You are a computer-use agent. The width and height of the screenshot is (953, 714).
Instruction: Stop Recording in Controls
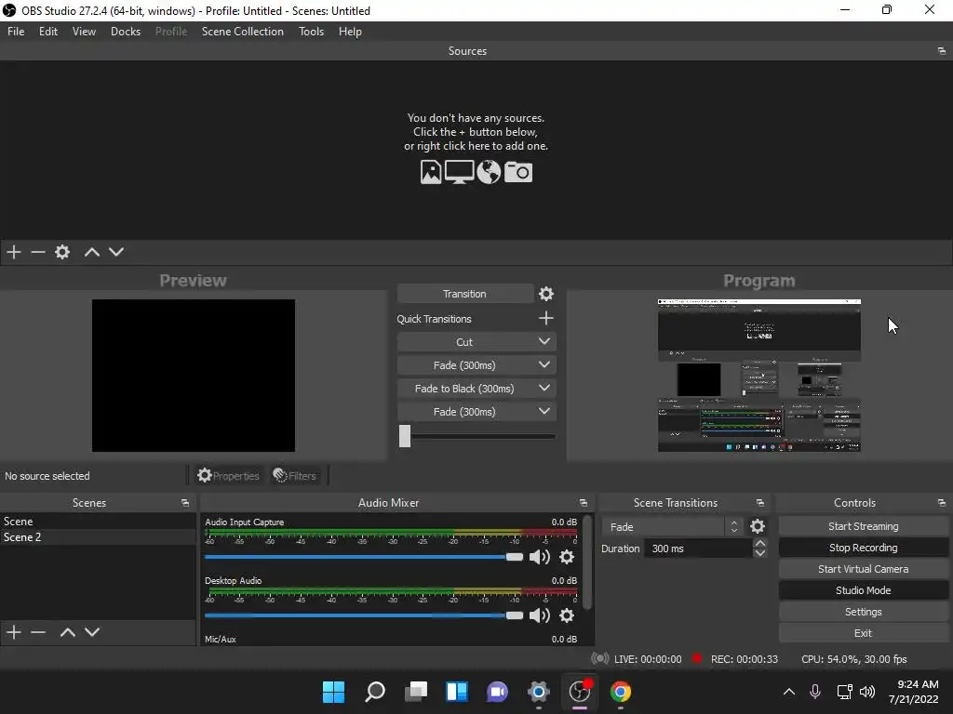click(863, 548)
